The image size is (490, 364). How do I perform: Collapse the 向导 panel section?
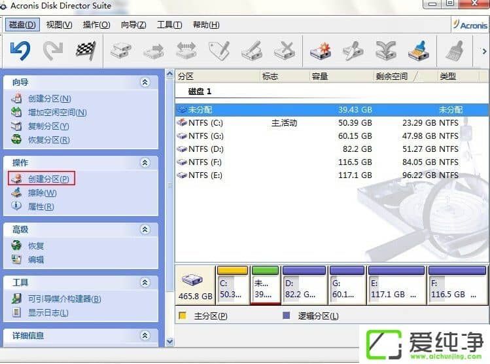pyautogui.click(x=145, y=82)
